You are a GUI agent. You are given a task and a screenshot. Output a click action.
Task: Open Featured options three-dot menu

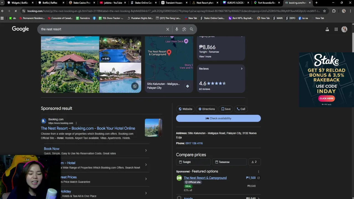tap(259, 172)
